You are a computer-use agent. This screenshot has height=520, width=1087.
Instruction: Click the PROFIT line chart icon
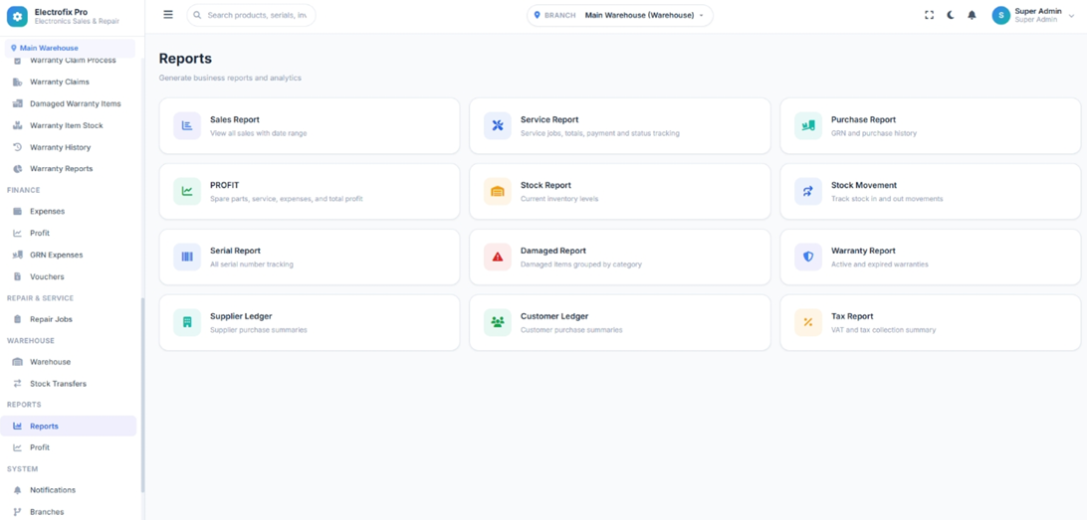coord(187,191)
